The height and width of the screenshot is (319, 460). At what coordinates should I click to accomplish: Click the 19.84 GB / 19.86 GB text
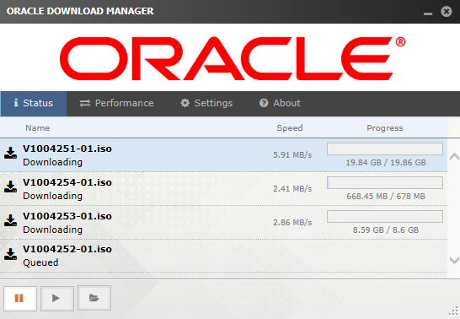386,162
